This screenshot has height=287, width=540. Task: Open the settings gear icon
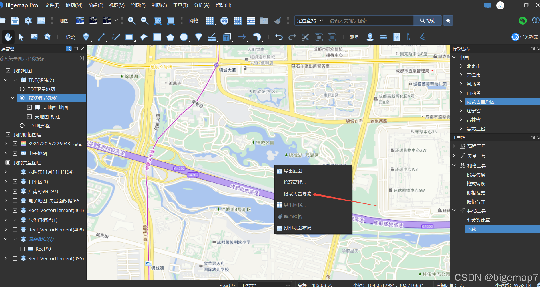click(28, 21)
